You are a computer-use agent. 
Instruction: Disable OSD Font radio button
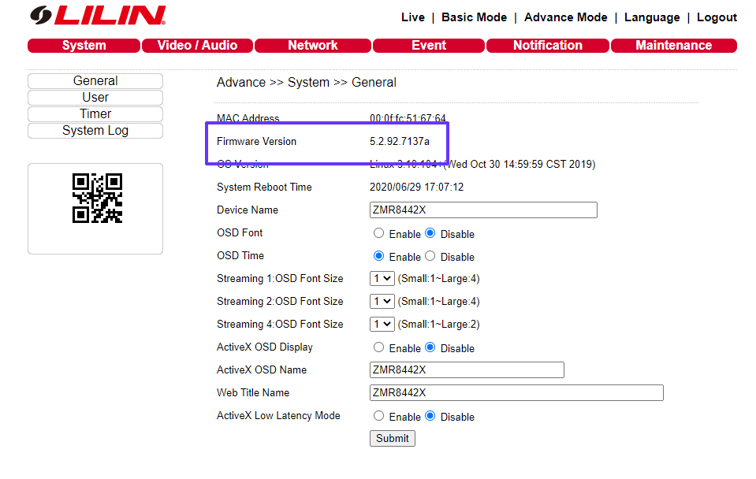pos(430,233)
